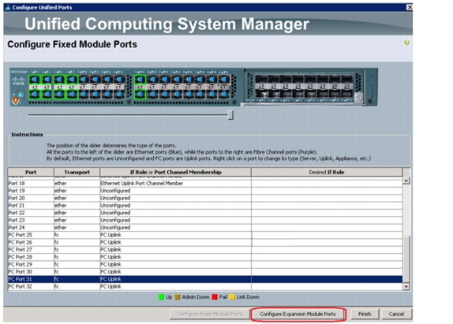Click the red Fail legend swatch
The width and height of the screenshot is (453, 324).
click(x=215, y=297)
